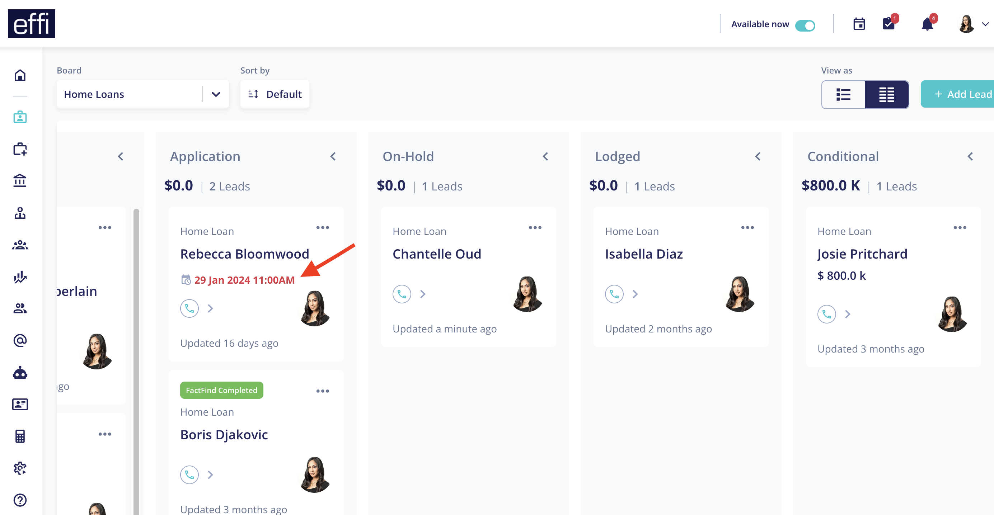This screenshot has height=515, width=994.
Task: Open more options on the leftmost top card
Action: [x=105, y=228]
